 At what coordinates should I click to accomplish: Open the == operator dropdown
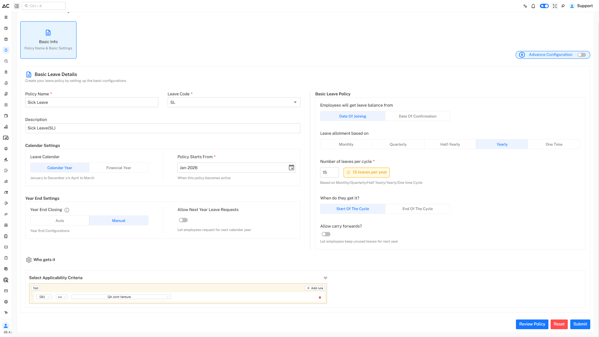point(62,297)
